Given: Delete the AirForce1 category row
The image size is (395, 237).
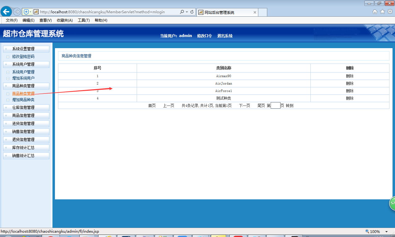Looking at the screenshot, I should [350, 91].
